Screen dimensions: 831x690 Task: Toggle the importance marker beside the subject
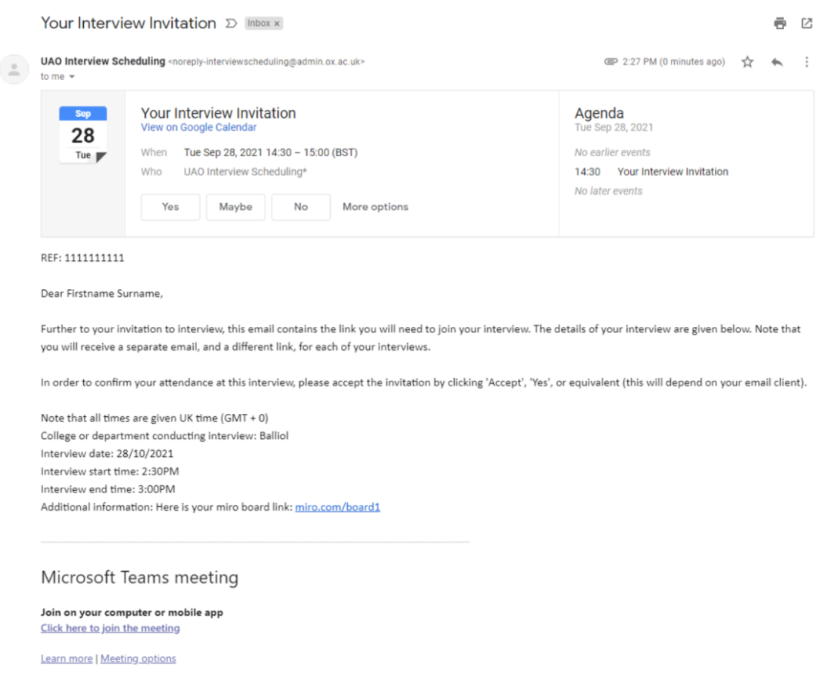tap(231, 24)
